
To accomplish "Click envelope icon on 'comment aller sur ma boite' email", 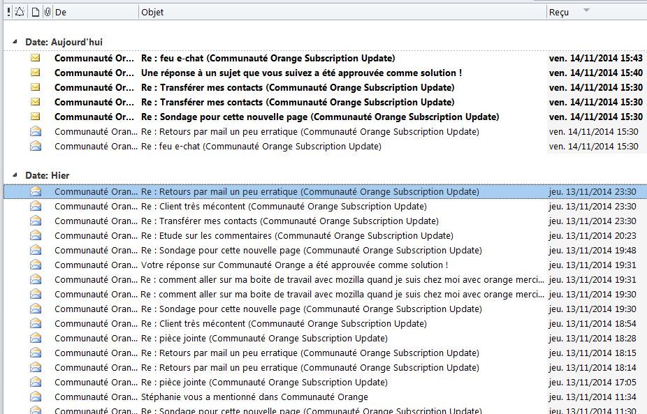I will [35, 279].
